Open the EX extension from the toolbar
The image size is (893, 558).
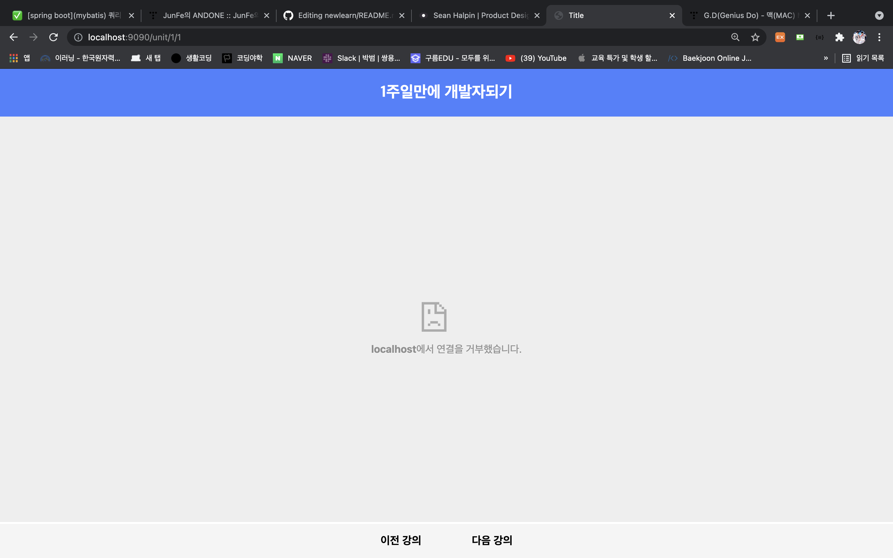point(780,37)
